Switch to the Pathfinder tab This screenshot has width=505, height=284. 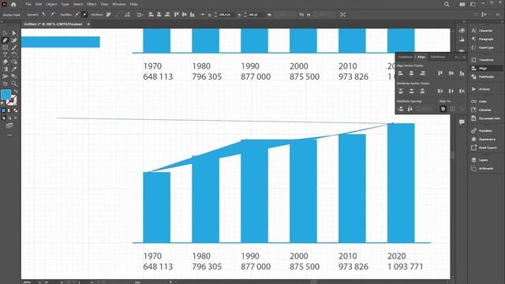(438, 57)
